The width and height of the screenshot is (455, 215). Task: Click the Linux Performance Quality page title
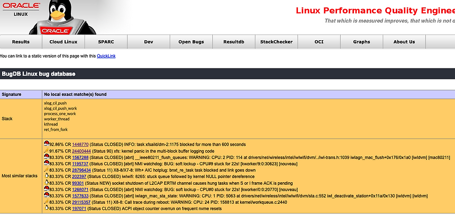[375, 11]
